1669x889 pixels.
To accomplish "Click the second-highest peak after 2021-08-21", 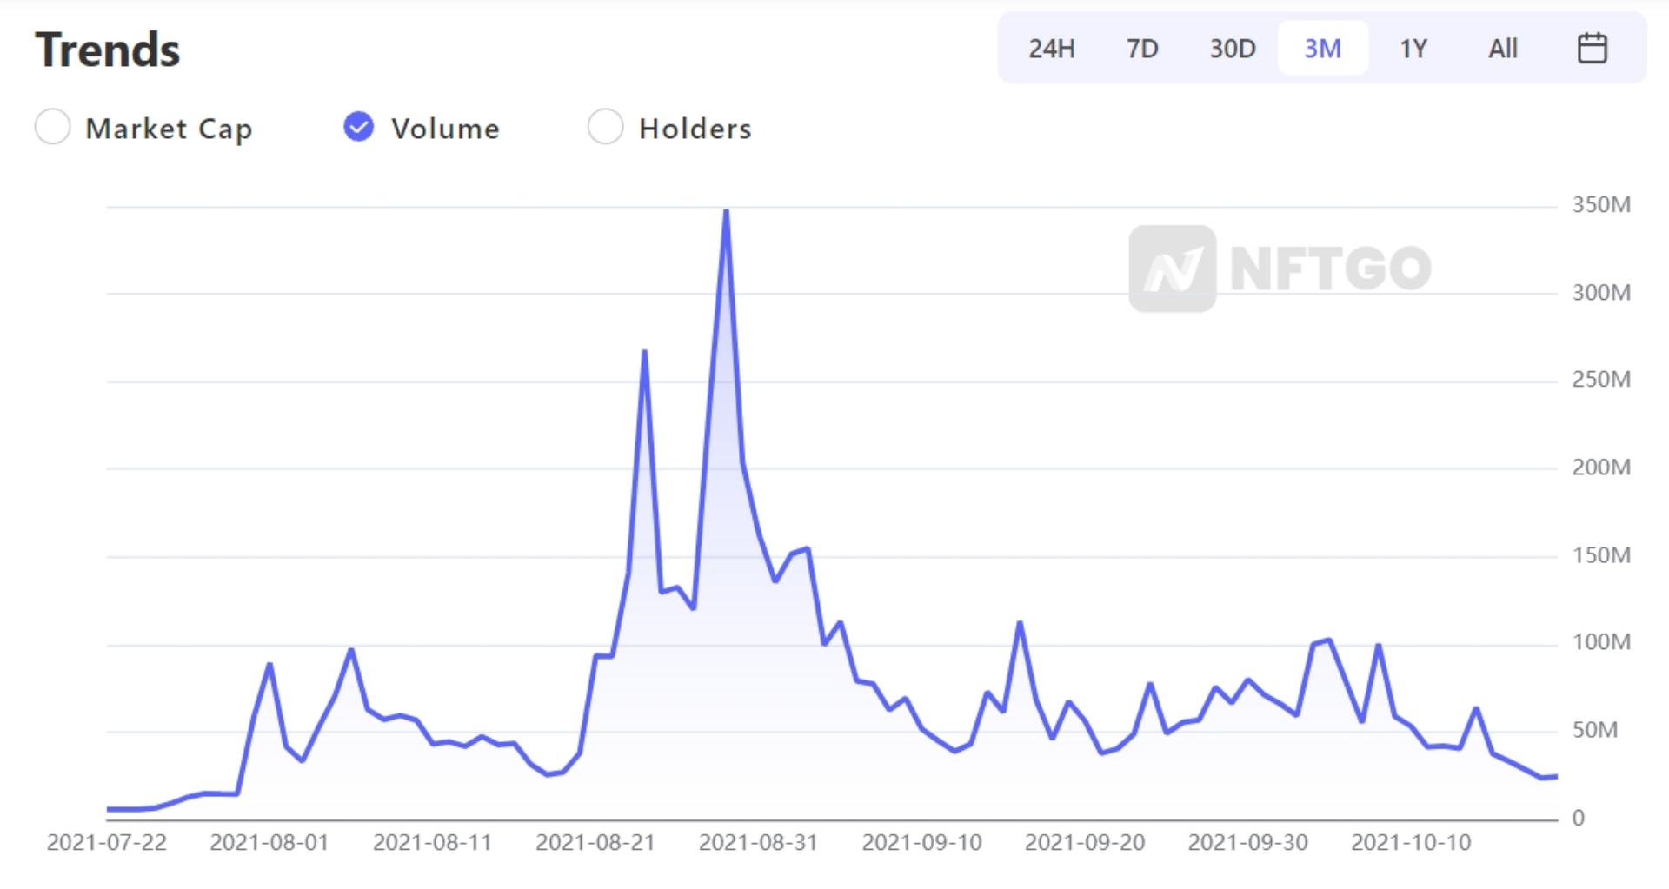I will (x=644, y=352).
